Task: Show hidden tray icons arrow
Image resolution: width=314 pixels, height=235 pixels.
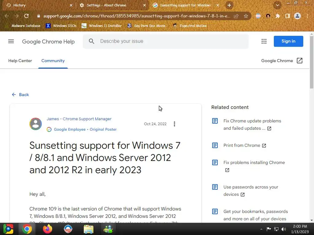Action: (x=261, y=229)
